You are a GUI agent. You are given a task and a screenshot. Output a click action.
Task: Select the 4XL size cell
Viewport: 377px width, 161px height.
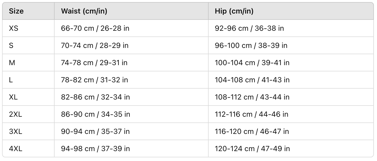point(15,148)
